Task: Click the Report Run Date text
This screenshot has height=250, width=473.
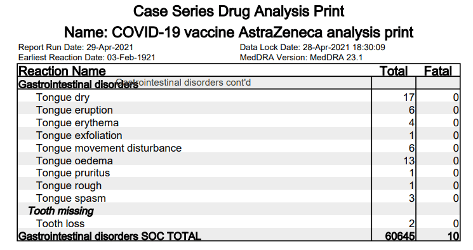Action: pyautogui.click(x=76, y=48)
